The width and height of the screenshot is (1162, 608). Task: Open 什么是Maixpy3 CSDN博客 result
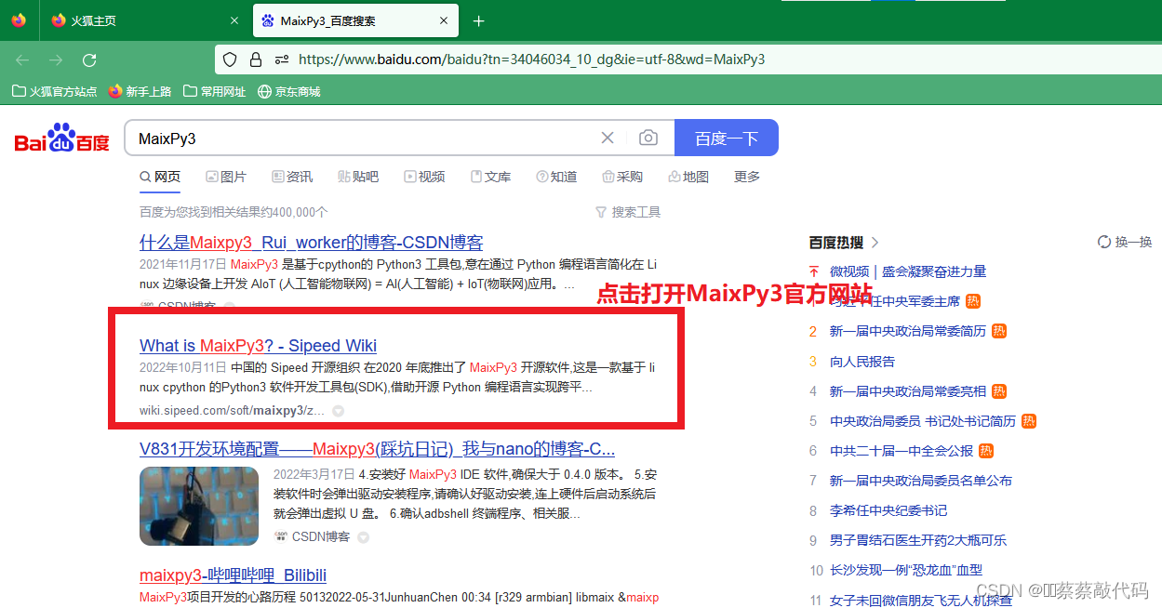pos(312,243)
